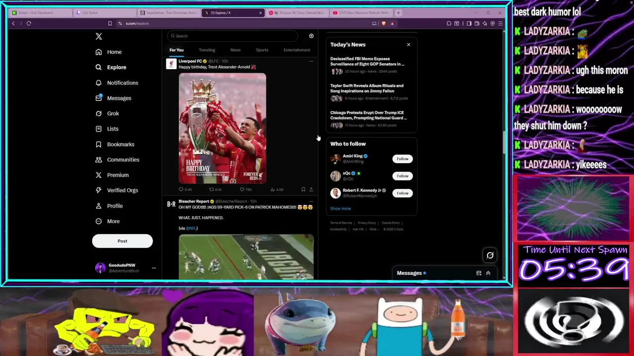The image size is (634, 356).
Task: Open Premium in the sidebar
Action: tap(112, 175)
